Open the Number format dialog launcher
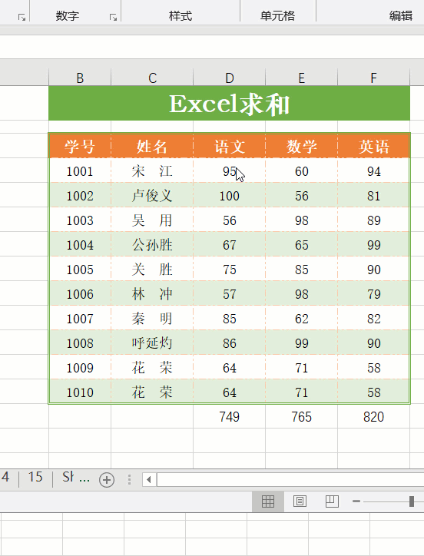424x556 pixels. pyautogui.click(x=113, y=17)
